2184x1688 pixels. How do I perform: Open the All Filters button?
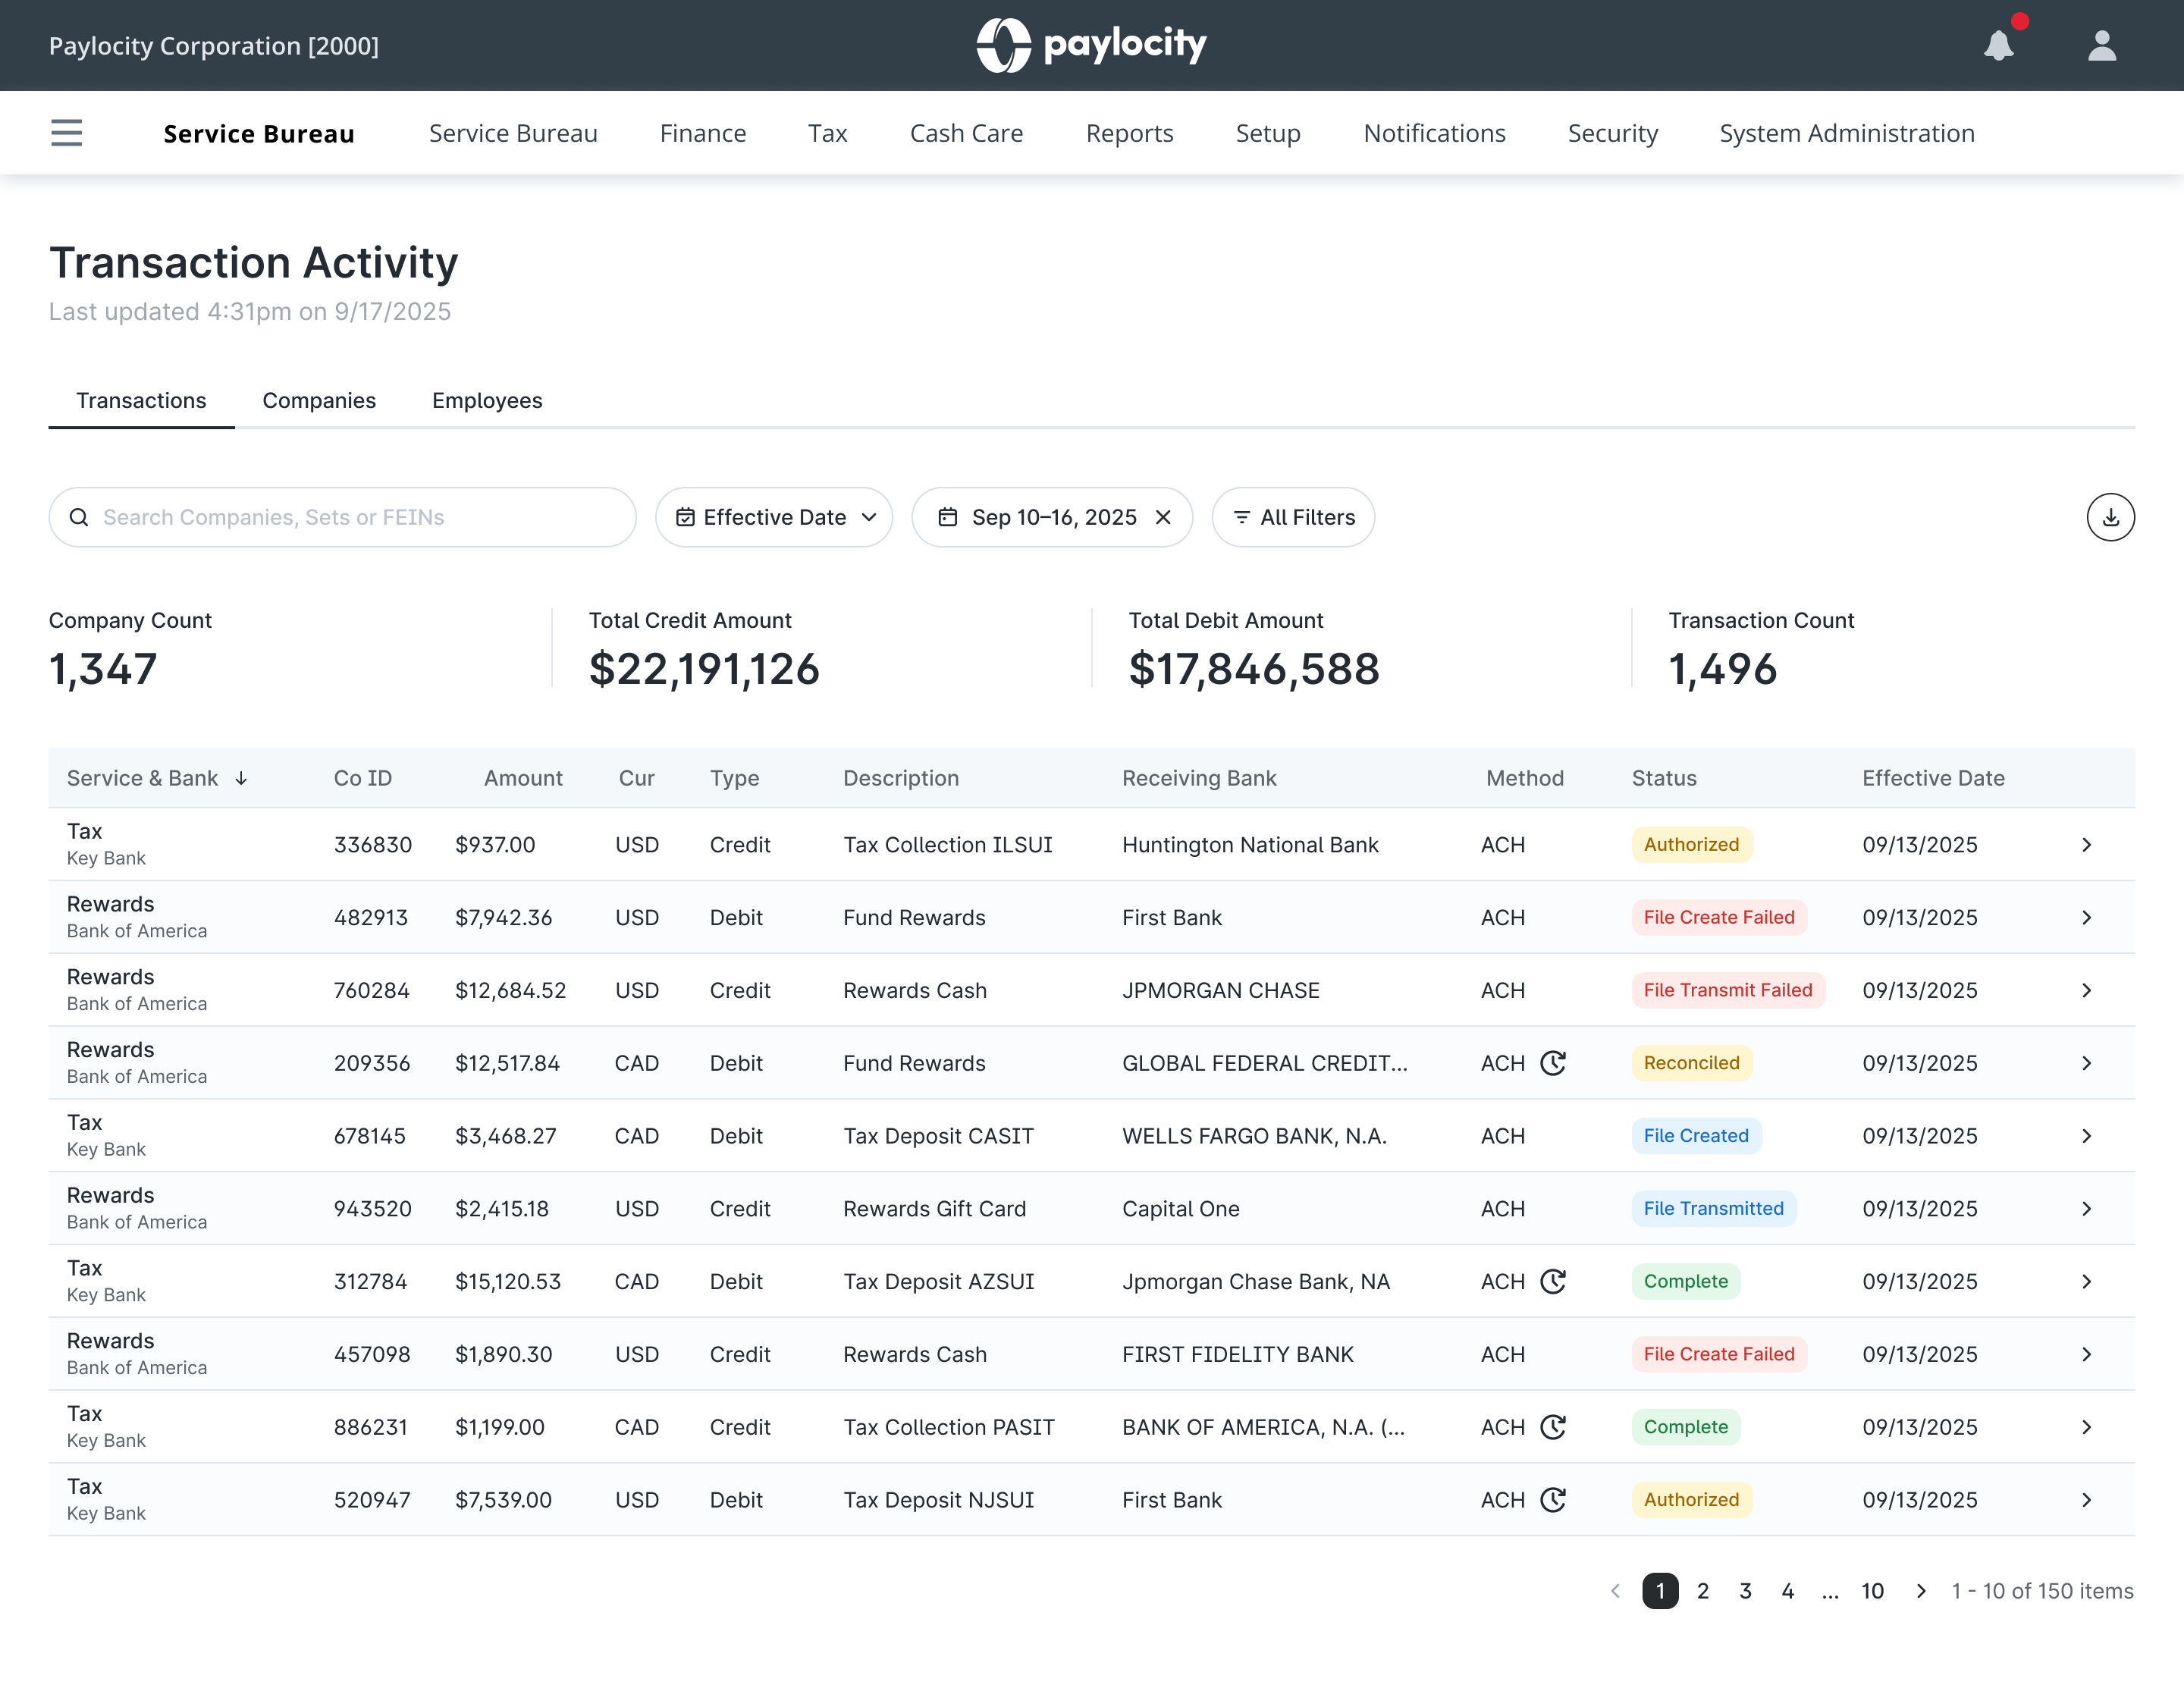(x=1293, y=517)
